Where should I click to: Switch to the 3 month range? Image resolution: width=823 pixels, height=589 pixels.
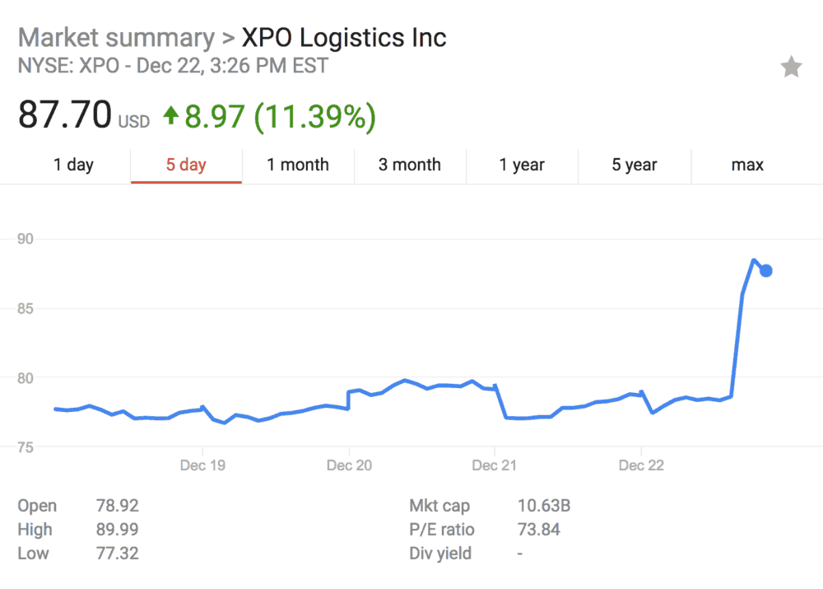410,165
